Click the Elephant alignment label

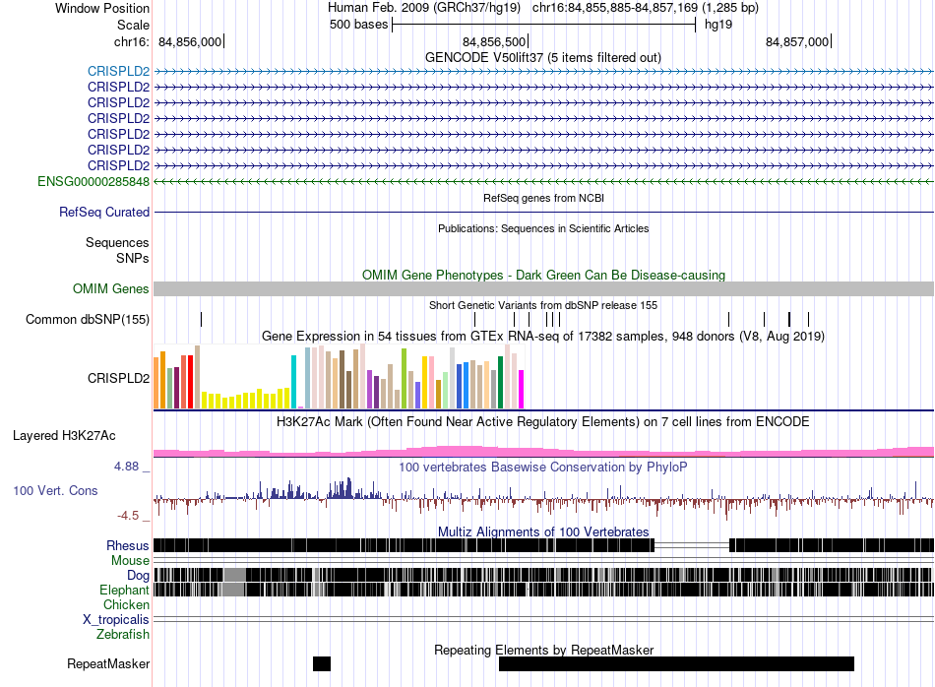coord(124,590)
